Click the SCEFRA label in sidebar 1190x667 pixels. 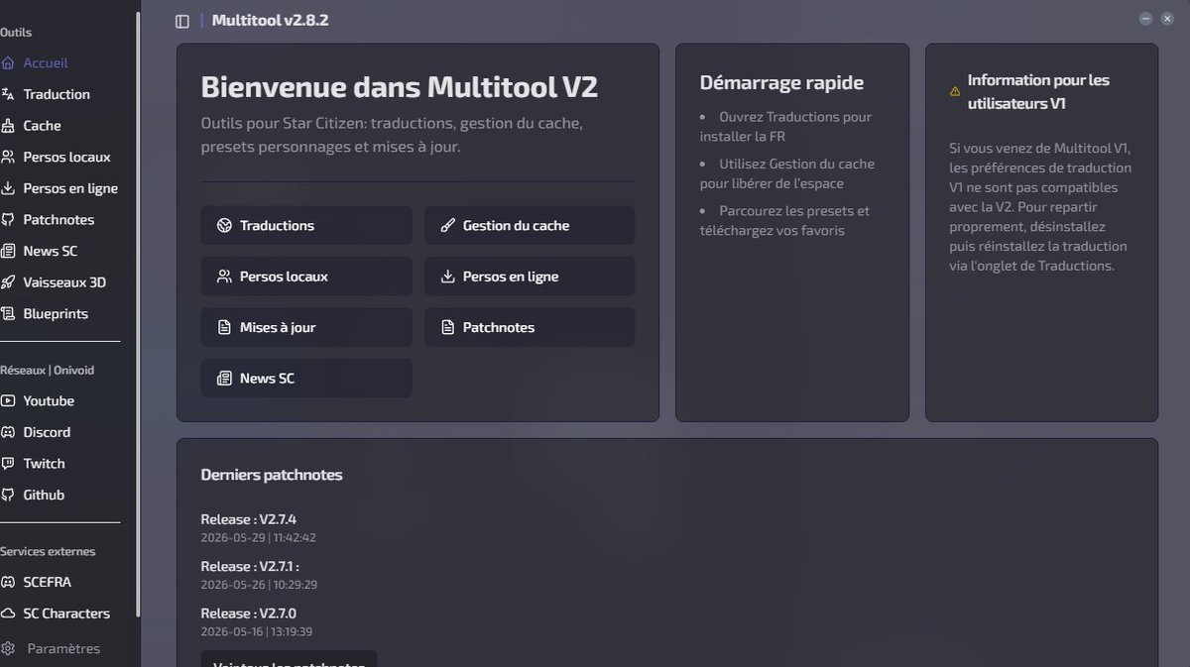(x=48, y=582)
